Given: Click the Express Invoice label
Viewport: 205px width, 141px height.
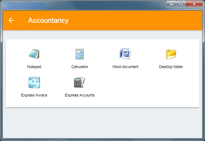Looking at the screenshot, I should click(34, 95).
